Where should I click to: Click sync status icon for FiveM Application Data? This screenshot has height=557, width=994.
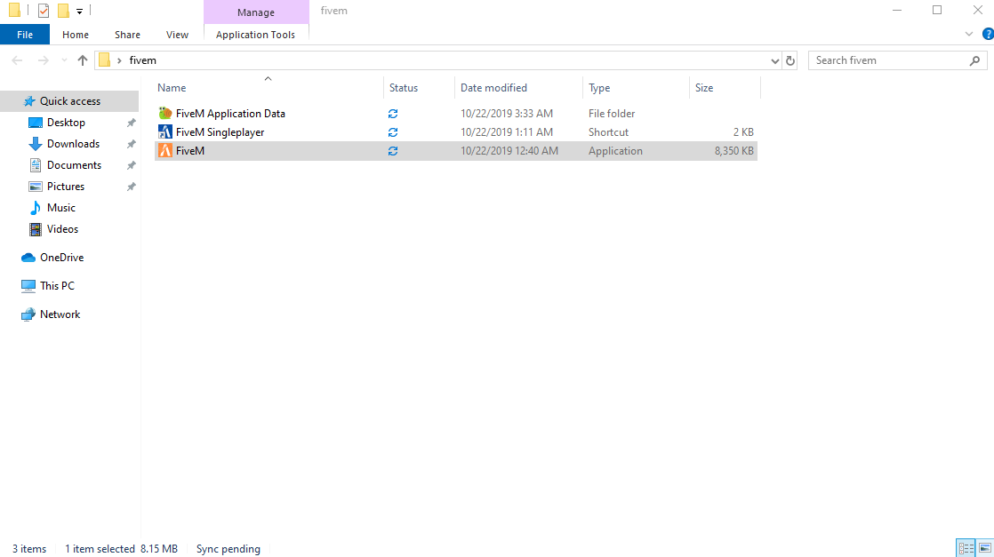[x=393, y=114]
